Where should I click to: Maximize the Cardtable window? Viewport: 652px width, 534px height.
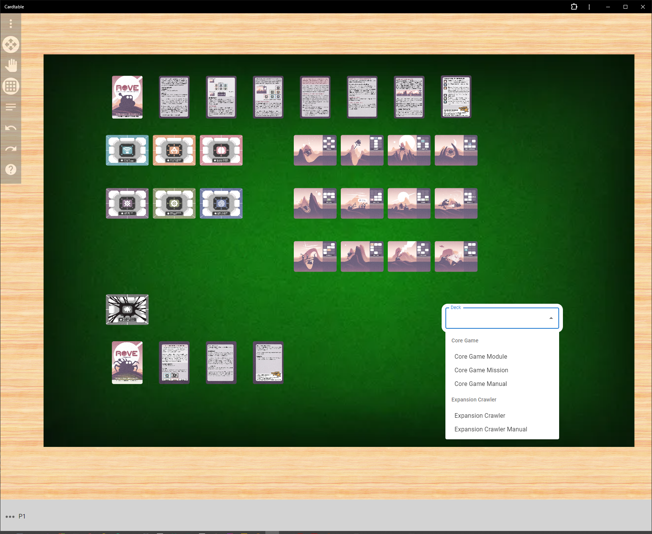625,7
